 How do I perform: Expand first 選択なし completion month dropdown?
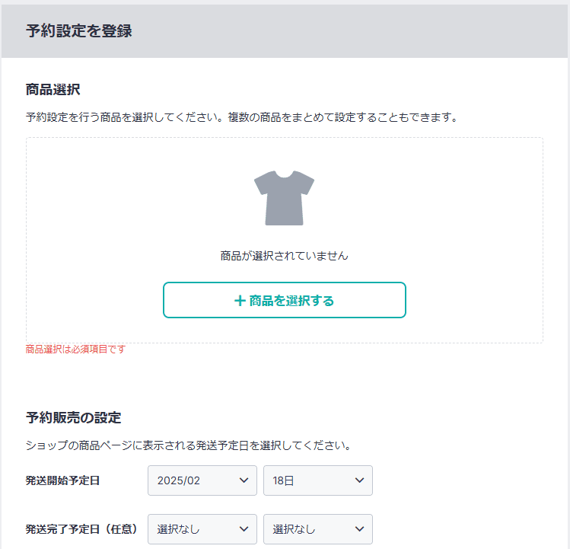click(202, 529)
